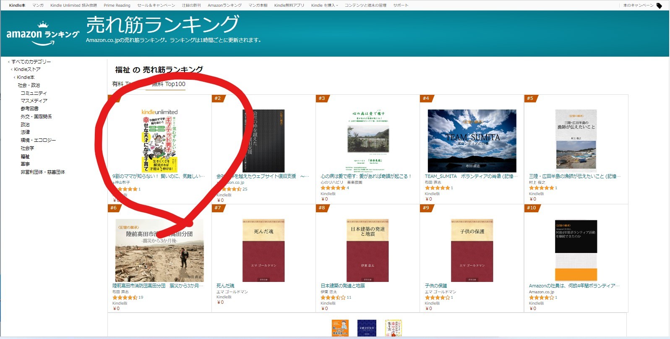The width and height of the screenshot is (670, 339).
Task: Open star rating of Amazonの社員は book
Action: 541,297
